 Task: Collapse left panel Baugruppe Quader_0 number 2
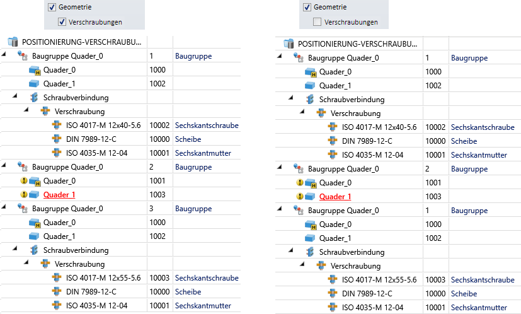click(6, 167)
